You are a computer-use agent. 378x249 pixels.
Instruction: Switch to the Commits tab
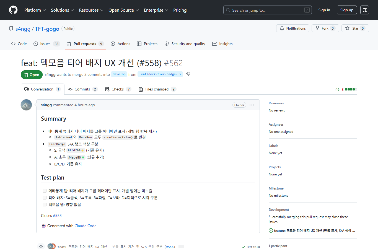click(83, 89)
